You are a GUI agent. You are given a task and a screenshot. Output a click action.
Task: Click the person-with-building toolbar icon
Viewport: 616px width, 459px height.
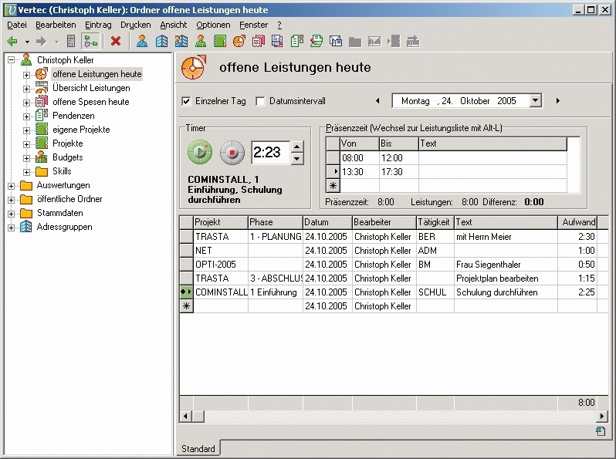tap(181, 41)
